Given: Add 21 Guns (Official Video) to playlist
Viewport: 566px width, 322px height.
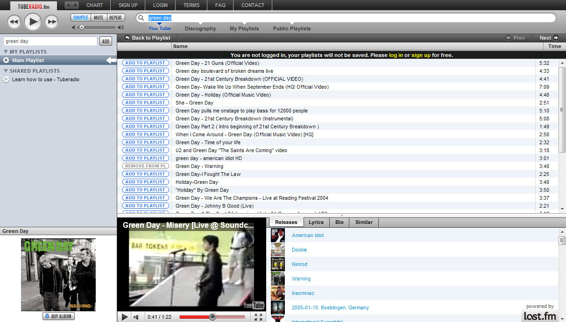Looking at the screenshot, I should pos(145,63).
